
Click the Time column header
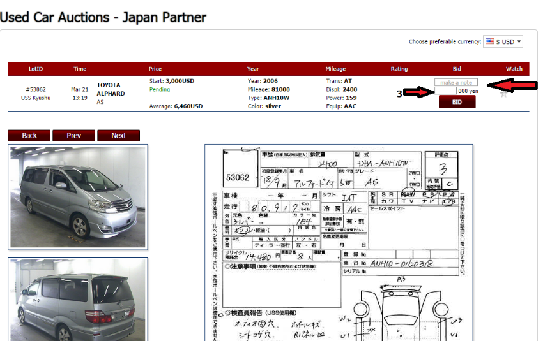pos(80,69)
